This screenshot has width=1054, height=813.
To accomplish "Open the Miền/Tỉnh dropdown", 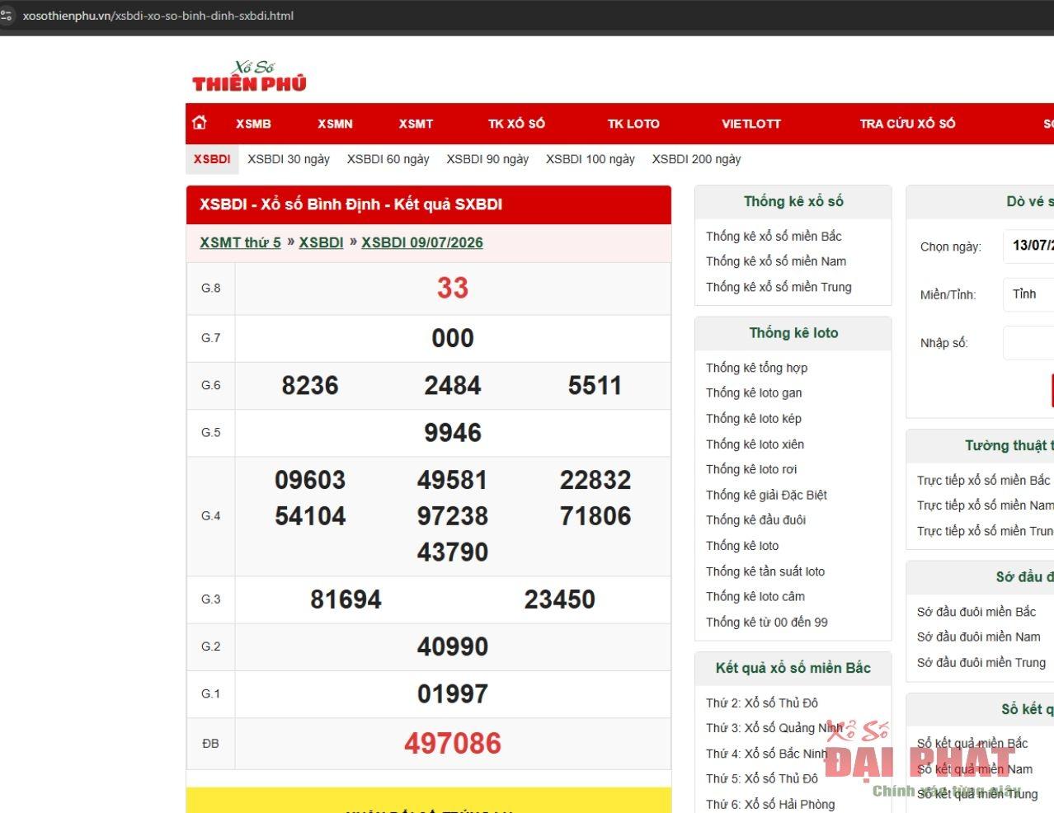I will click(1028, 294).
